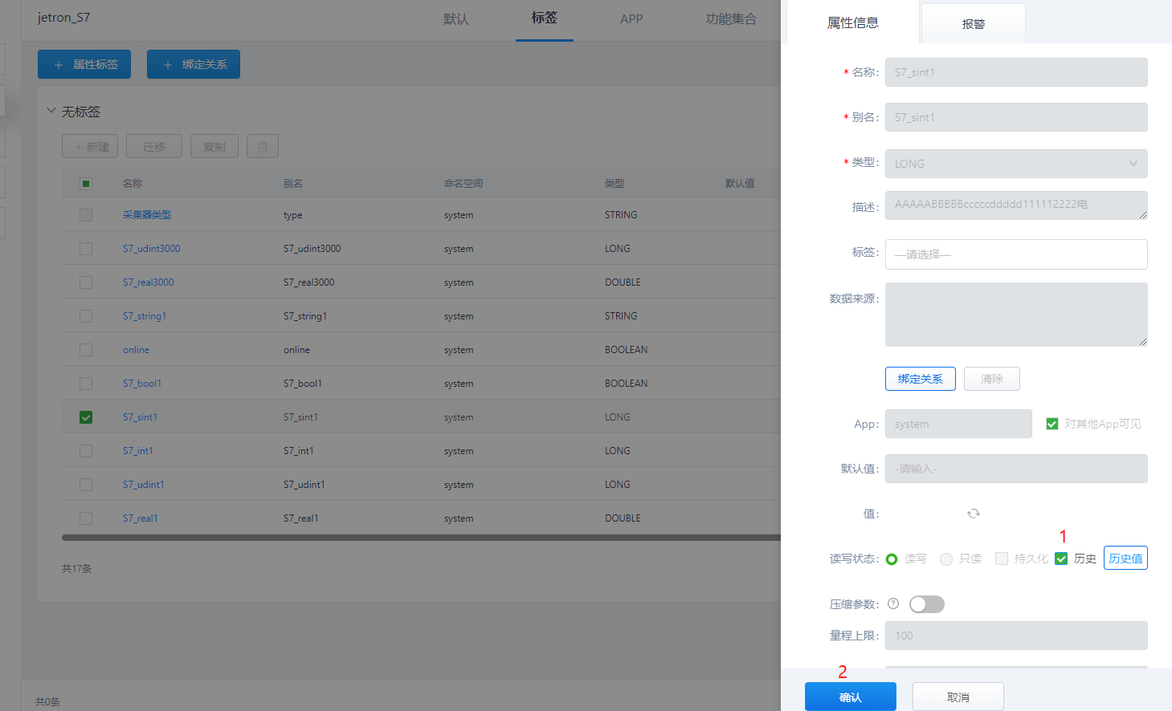Screen dimensions: 1172x711
Task: Click the blue 绑定关系 button at the top
Action: [x=193, y=63]
